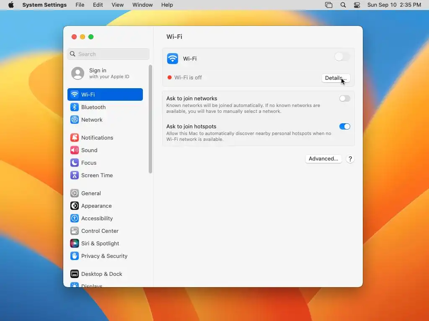Enable Ask to join networks toggle
The width and height of the screenshot is (429, 321).
coord(345,99)
